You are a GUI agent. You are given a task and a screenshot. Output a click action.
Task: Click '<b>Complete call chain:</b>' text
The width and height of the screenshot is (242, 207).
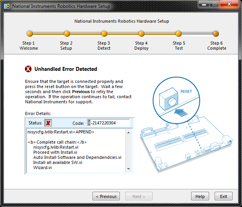57,142
